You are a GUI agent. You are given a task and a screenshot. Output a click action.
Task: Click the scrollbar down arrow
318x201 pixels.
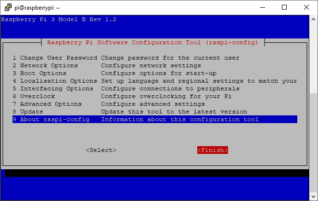(x=314, y=197)
